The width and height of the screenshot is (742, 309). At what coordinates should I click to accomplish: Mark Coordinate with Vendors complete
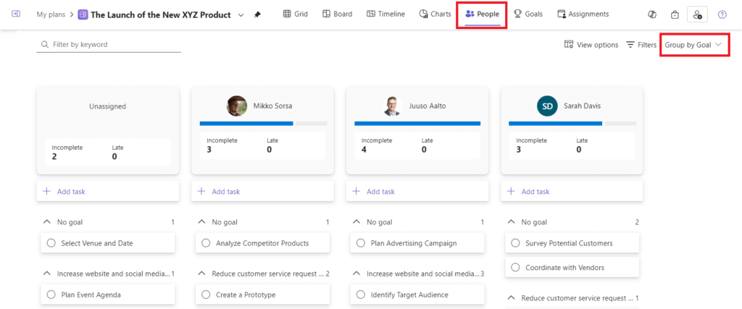coord(515,268)
